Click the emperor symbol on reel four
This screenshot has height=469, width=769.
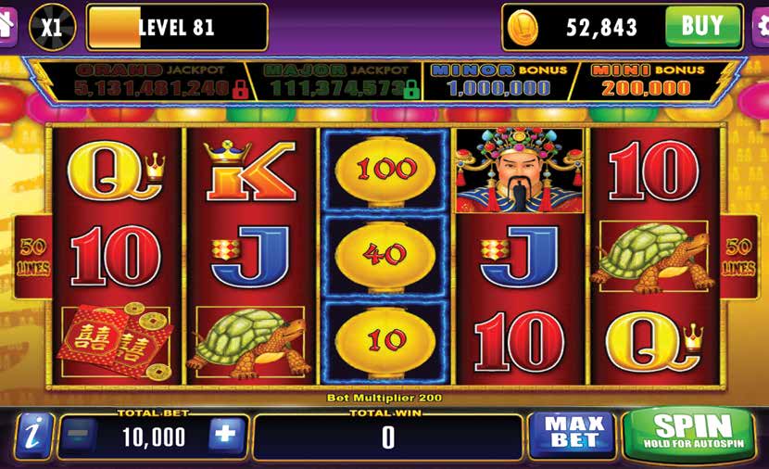click(520, 171)
